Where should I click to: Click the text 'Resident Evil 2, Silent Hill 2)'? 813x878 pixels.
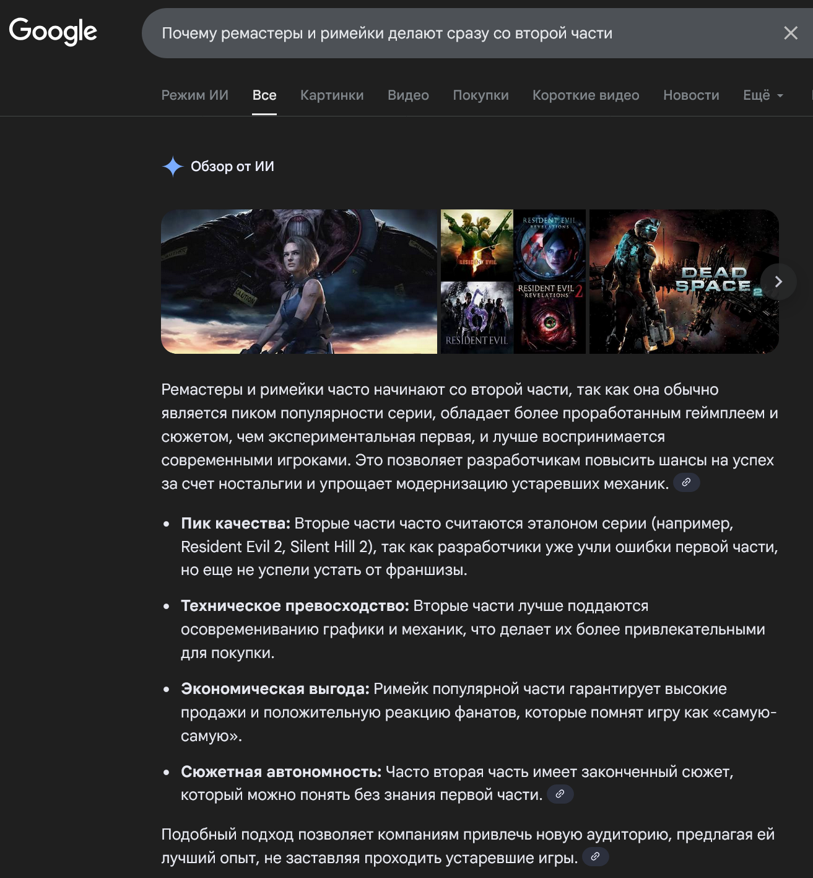279,547
